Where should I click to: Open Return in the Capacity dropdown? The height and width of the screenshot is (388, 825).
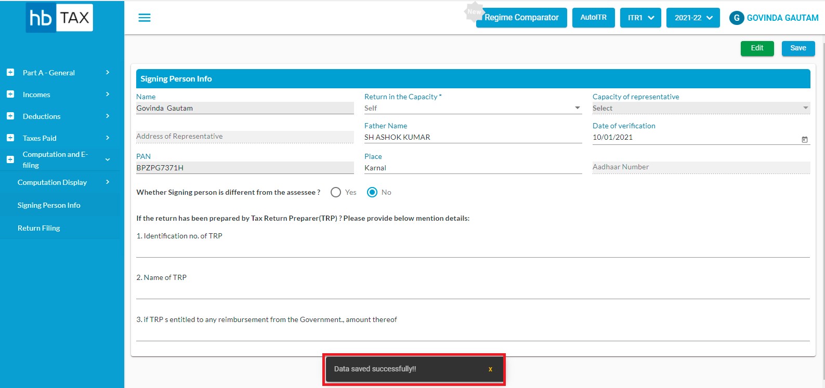(x=473, y=108)
